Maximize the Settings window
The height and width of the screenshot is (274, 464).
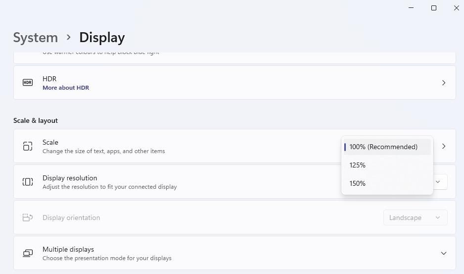coord(433,8)
